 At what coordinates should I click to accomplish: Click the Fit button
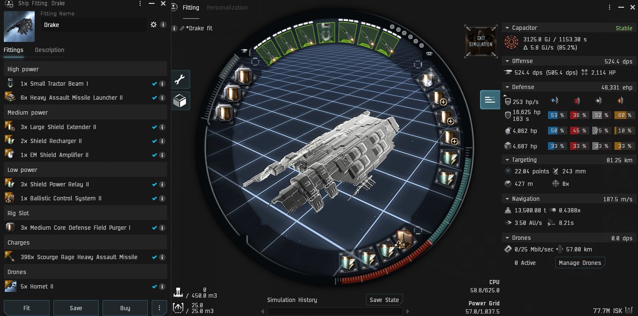click(x=26, y=308)
